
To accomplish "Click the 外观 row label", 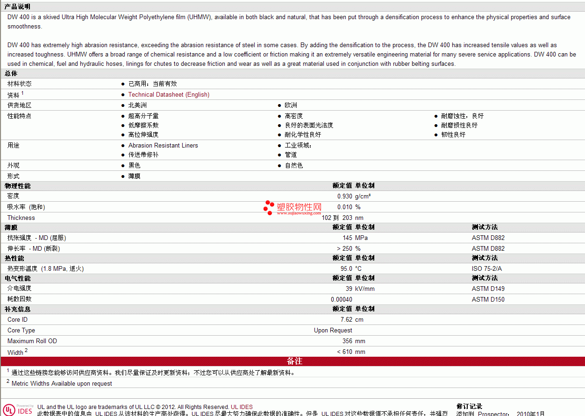I will pos(14,165).
